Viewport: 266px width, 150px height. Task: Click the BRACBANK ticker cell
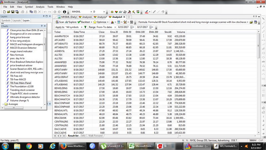[61, 118]
